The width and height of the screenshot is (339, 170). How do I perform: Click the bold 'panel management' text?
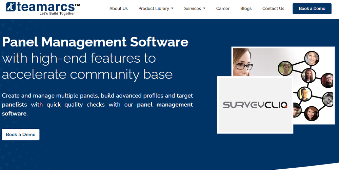point(165,105)
